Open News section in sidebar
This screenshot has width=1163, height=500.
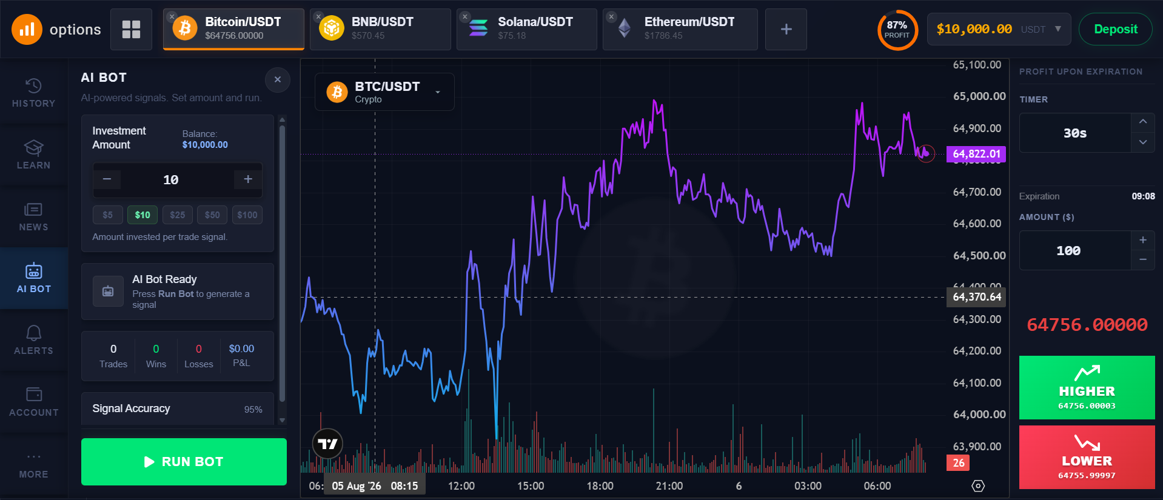tap(34, 216)
